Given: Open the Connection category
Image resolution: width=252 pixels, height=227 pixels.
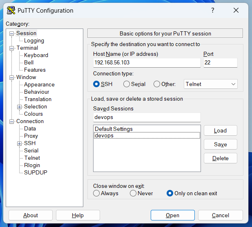Looking at the screenshot, I should click(30, 121).
